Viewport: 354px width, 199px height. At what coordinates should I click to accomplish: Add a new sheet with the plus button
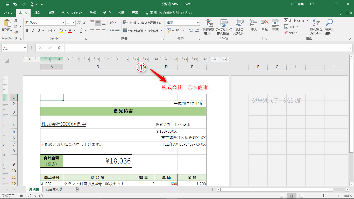[77, 189]
